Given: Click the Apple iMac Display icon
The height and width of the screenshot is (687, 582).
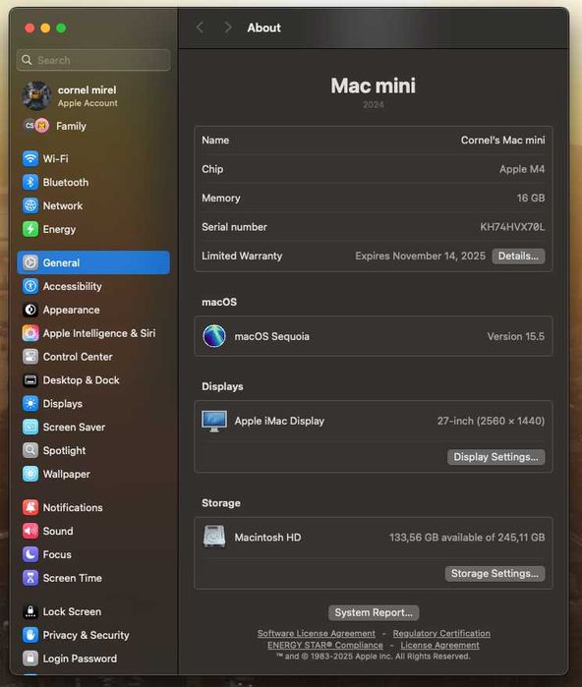Looking at the screenshot, I should [x=214, y=421].
